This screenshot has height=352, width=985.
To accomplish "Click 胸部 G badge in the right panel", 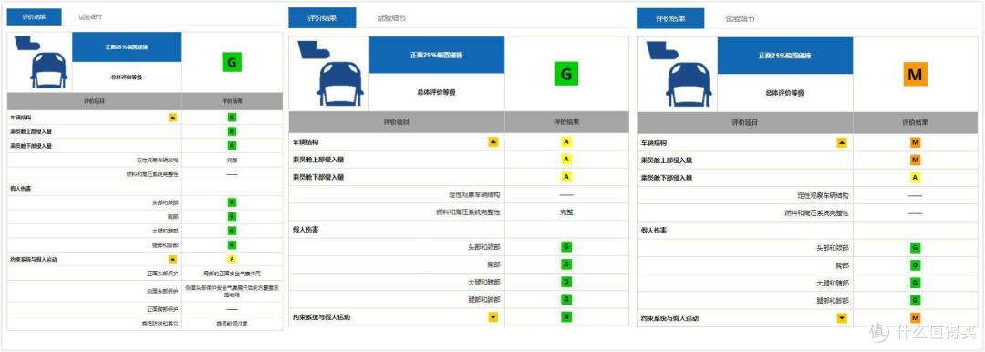I will click(x=916, y=265).
